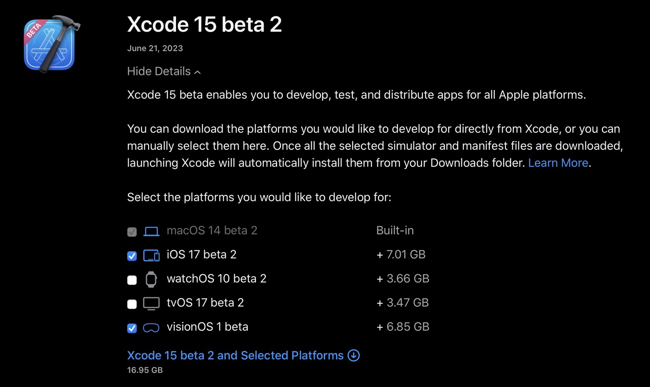Image resolution: width=650 pixels, height=387 pixels.
Task: Click the chevron next to Hide Details
Action: pos(197,72)
